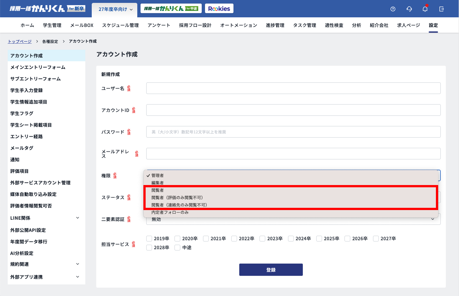Click the support headset icon
459x296 pixels.
pos(409,9)
